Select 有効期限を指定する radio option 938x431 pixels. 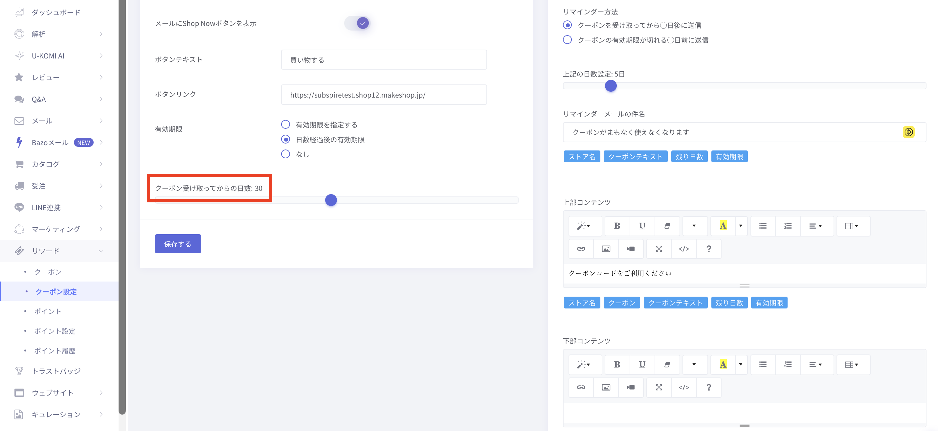[285, 125]
